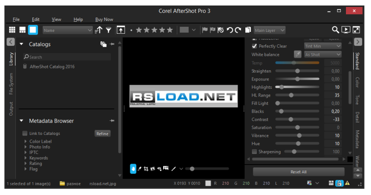Check Link to Catalogs
The image size is (371, 195).
[25, 134]
